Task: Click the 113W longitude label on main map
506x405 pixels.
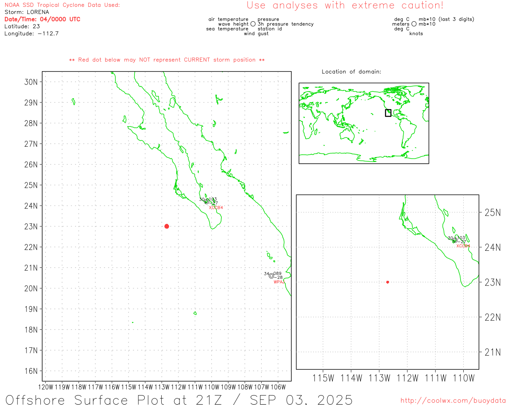Action: [162, 387]
